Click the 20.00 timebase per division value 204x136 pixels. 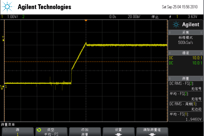point(134,17)
